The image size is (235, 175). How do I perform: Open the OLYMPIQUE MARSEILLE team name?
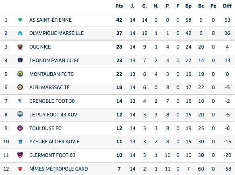pos(56,33)
